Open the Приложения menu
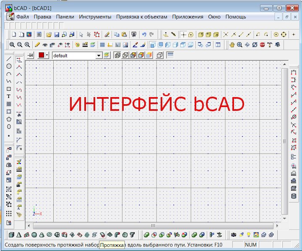 (x=187, y=17)
